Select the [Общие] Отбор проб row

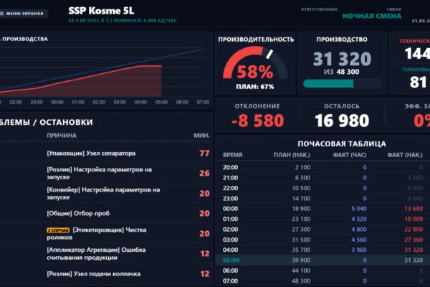106,213
